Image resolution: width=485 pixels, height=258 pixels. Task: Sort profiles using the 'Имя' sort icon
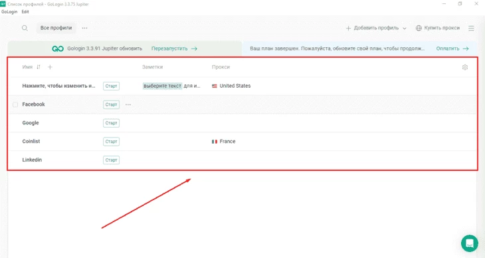click(x=39, y=67)
